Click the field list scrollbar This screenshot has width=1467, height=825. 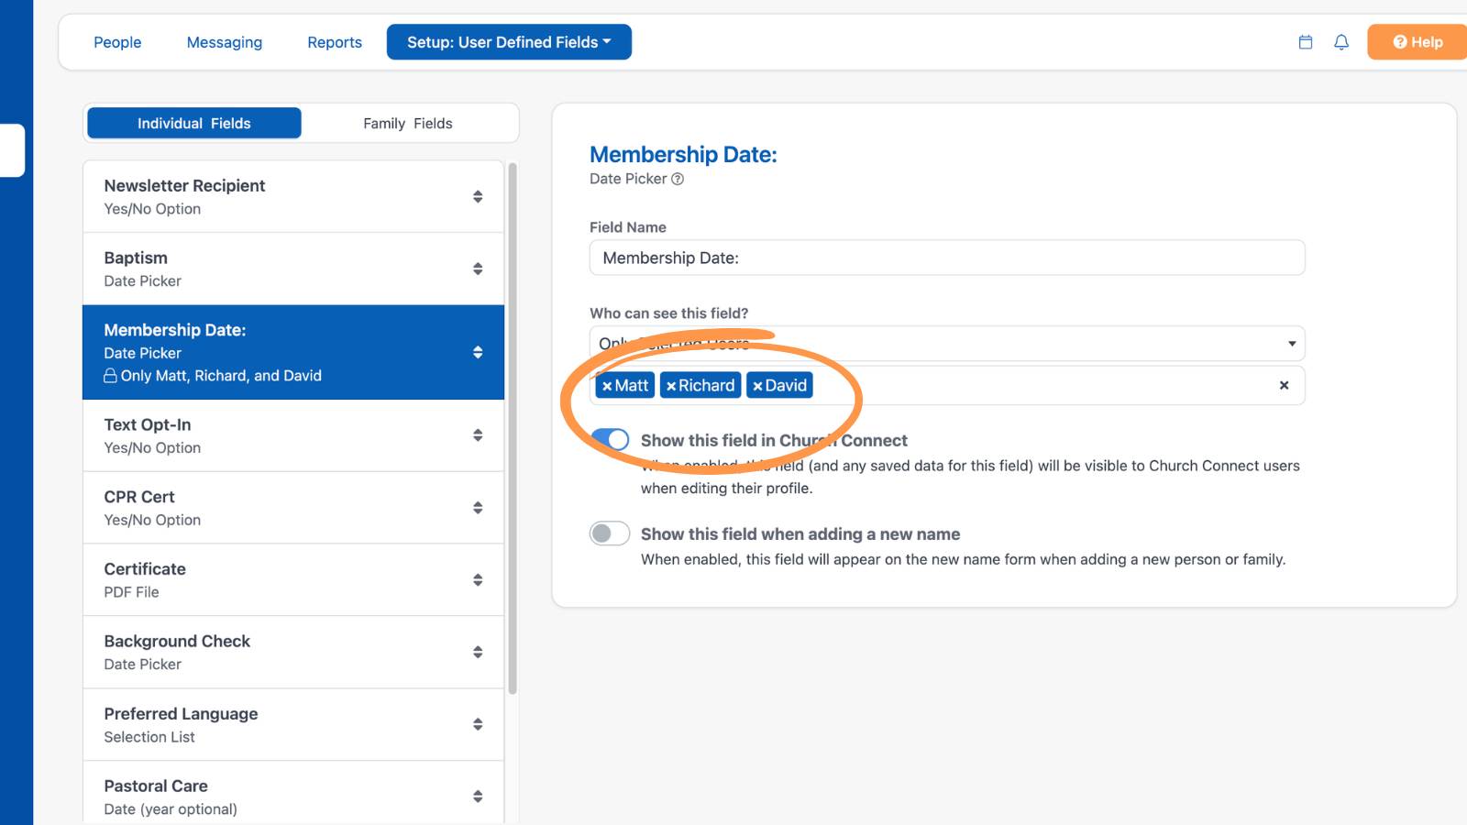[x=513, y=429]
